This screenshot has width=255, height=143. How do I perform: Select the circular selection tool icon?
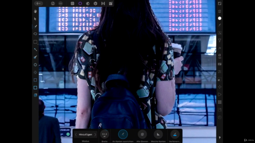point(35,65)
